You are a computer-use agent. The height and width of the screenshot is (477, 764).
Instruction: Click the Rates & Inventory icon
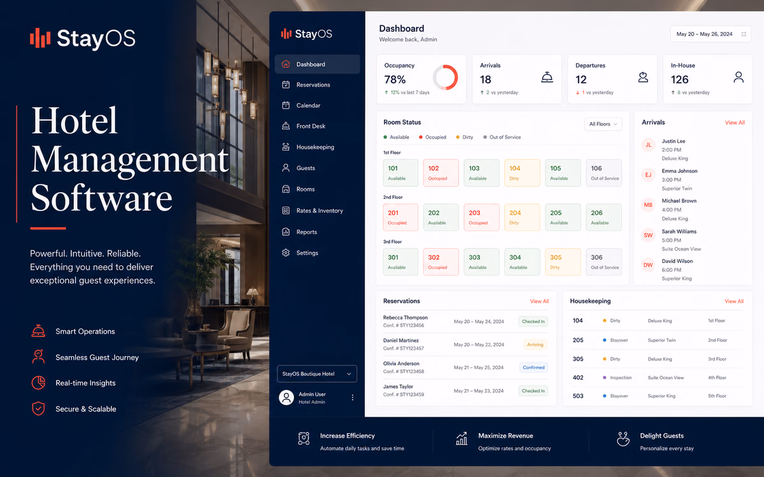click(x=285, y=211)
